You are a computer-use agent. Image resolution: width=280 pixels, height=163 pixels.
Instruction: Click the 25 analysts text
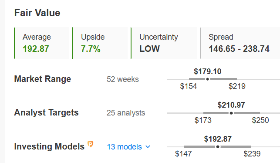coord(126,113)
